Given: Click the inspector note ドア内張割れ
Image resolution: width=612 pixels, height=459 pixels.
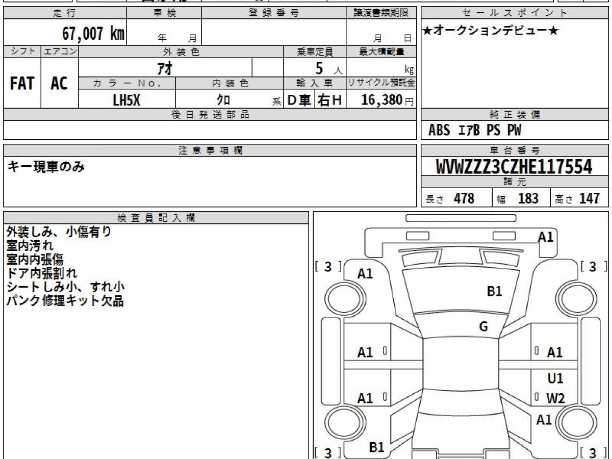Looking at the screenshot, I should coord(42,273).
